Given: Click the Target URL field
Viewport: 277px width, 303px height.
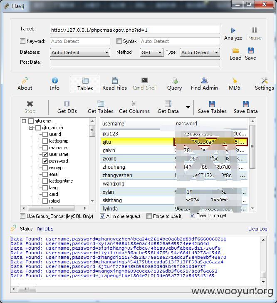Looking at the screenshot, I should pyautogui.click(x=135, y=30).
